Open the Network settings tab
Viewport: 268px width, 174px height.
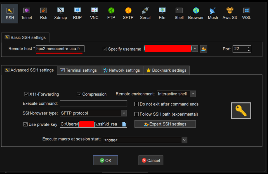[x=122, y=70]
